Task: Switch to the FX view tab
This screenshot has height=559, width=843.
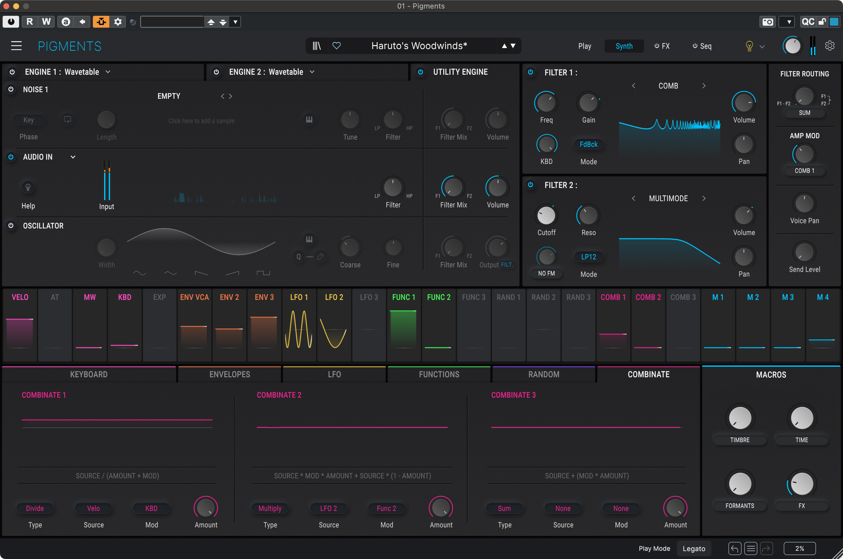Action: pyautogui.click(x=662, y=46)
